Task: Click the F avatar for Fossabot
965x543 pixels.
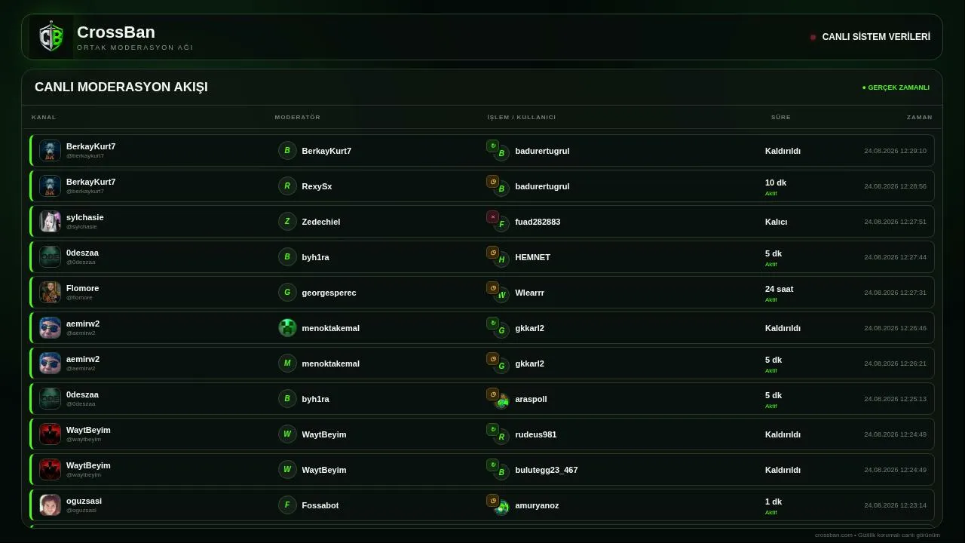Action: [x=287, y=505]
